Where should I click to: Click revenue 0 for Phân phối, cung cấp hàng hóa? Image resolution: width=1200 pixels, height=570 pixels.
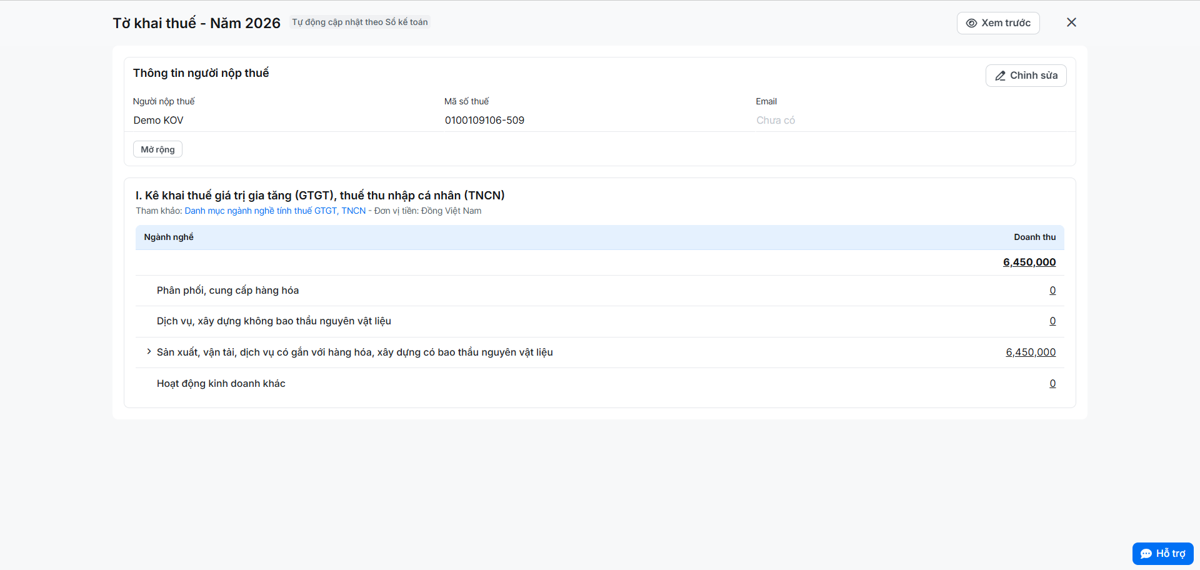click(x=1052, y=291)
